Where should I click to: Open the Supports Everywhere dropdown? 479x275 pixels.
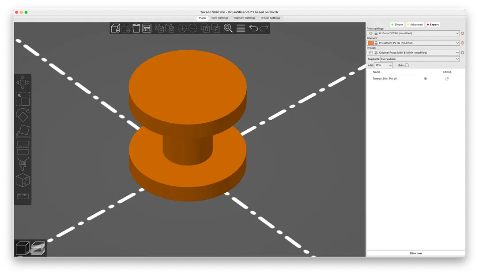tap(420, 59)
